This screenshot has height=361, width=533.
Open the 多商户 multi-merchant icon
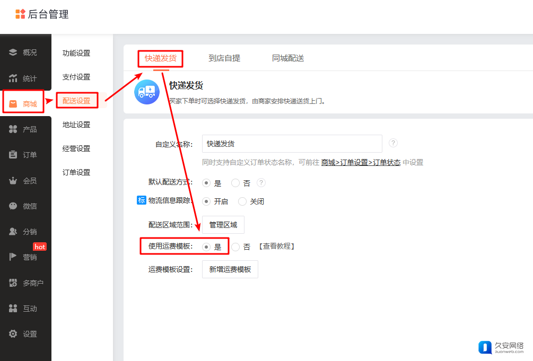pyautogui.click(x=13, y=283)
